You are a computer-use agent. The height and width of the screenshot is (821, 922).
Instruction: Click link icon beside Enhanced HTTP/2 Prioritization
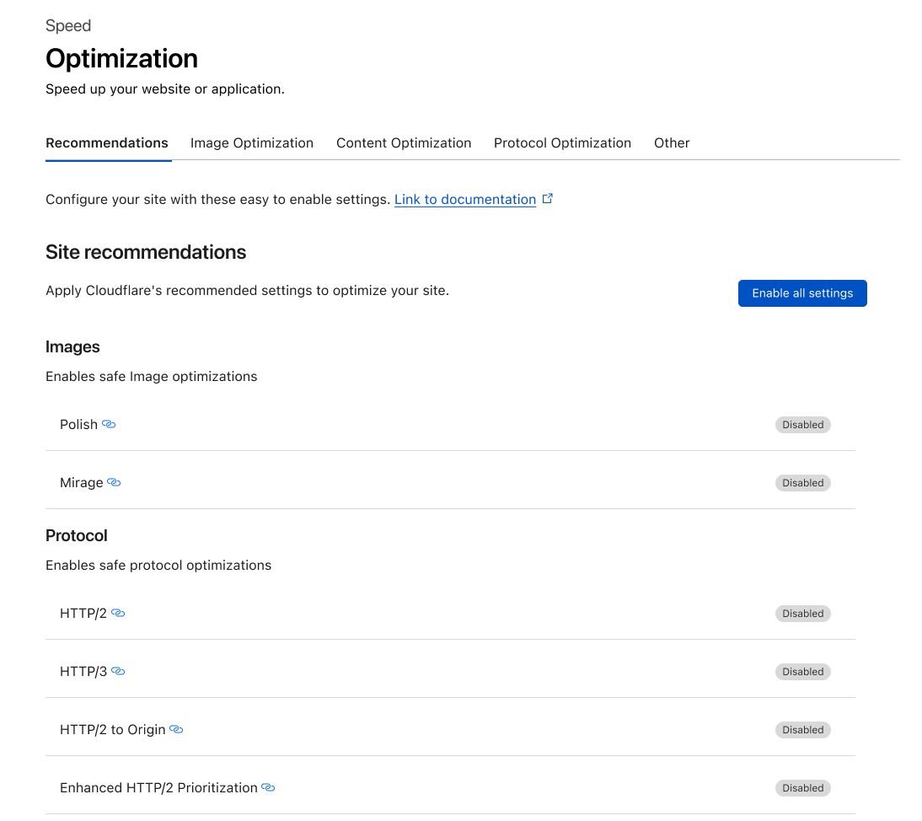(x=268, y=787)
